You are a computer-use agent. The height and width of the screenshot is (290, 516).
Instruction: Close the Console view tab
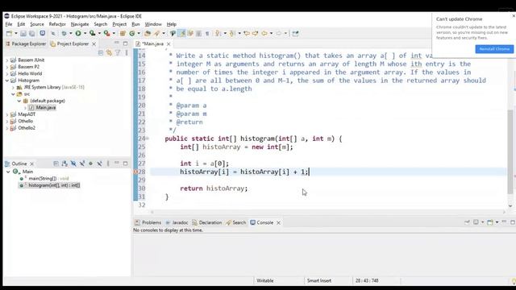click(x=278, y=222)
